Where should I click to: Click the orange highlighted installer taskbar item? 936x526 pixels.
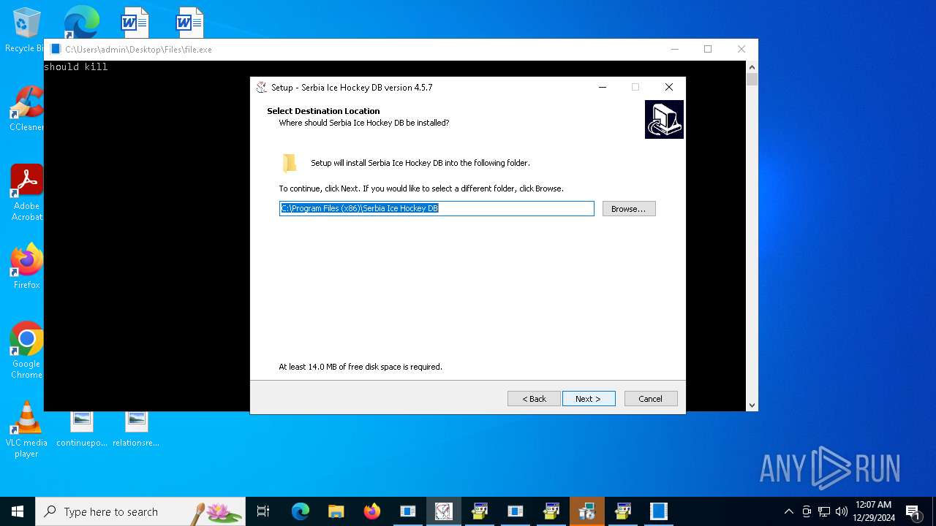586,511
